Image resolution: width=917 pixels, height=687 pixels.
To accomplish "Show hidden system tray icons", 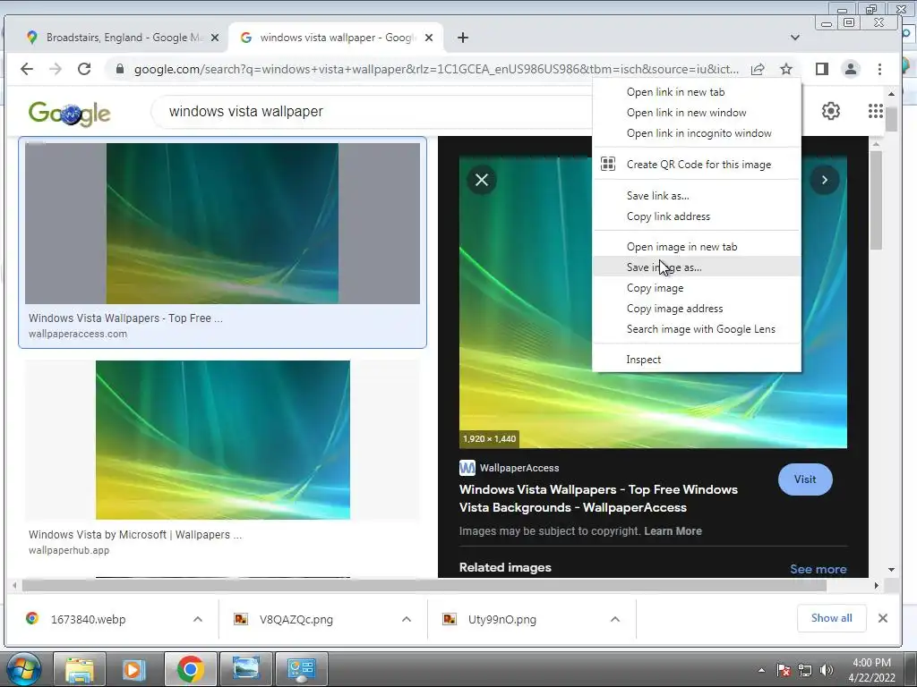I will [761, 671].
